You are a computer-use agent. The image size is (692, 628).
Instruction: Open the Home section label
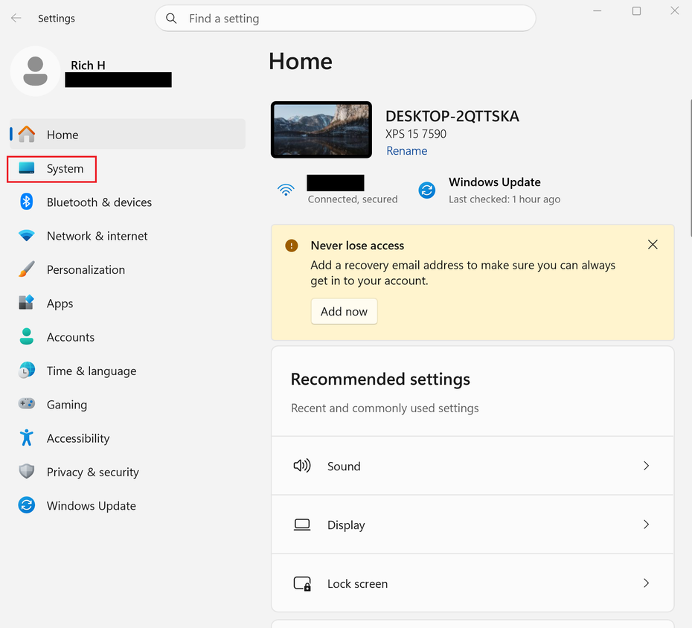click(x=63, y=135)
